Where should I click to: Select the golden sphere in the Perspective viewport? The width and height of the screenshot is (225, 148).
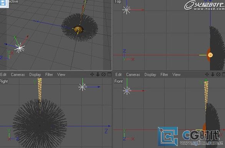coord(78,30)
